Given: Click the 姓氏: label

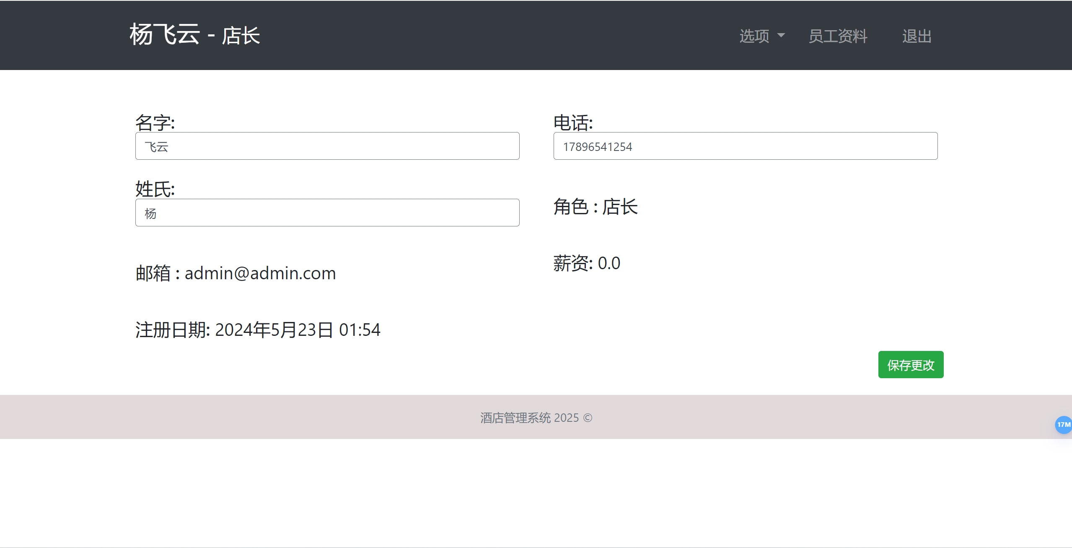Looking at the screenshot, I should point(155,189).
